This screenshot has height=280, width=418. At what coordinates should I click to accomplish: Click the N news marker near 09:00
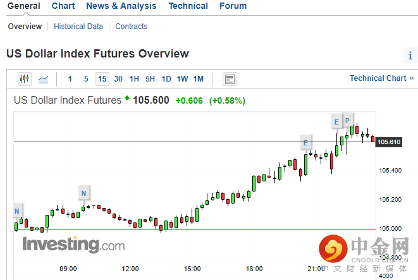(84, 193)
